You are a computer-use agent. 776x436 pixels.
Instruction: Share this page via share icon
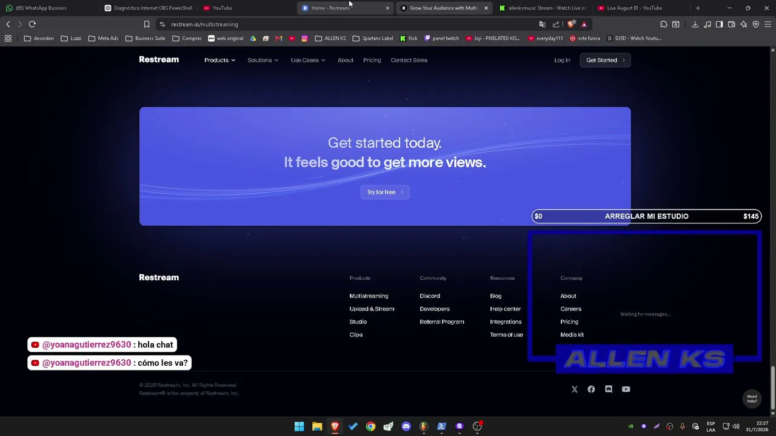556,24
